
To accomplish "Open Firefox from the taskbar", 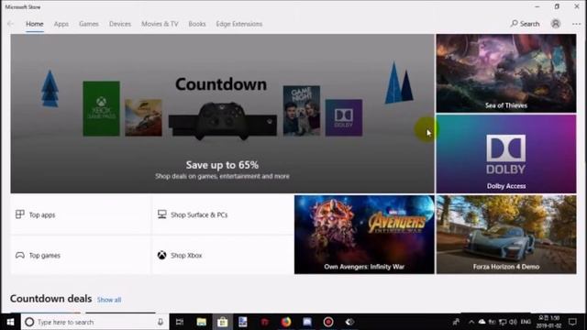I will (286, 322).
